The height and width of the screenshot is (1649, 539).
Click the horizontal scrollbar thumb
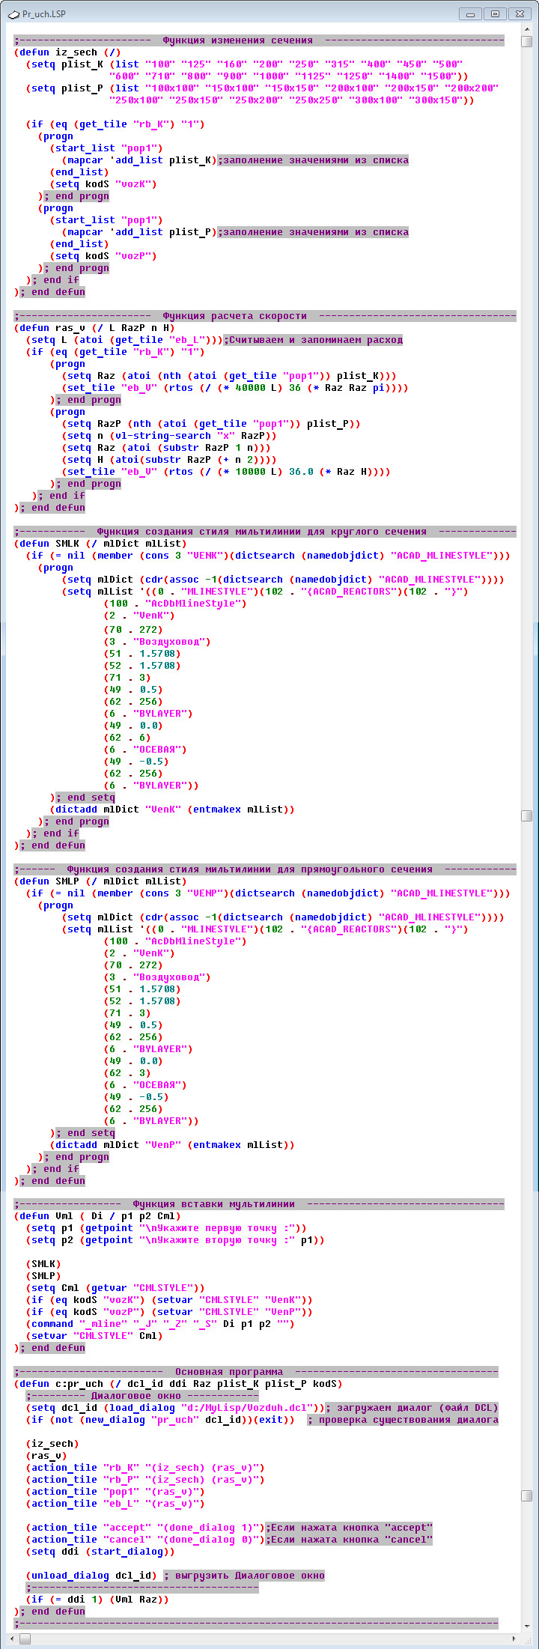(x=25, y=1639)
